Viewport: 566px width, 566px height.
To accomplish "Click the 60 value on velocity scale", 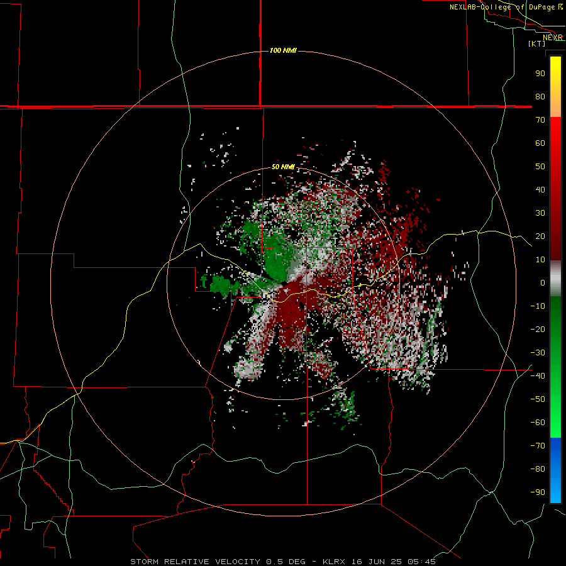I will [540, 143].
